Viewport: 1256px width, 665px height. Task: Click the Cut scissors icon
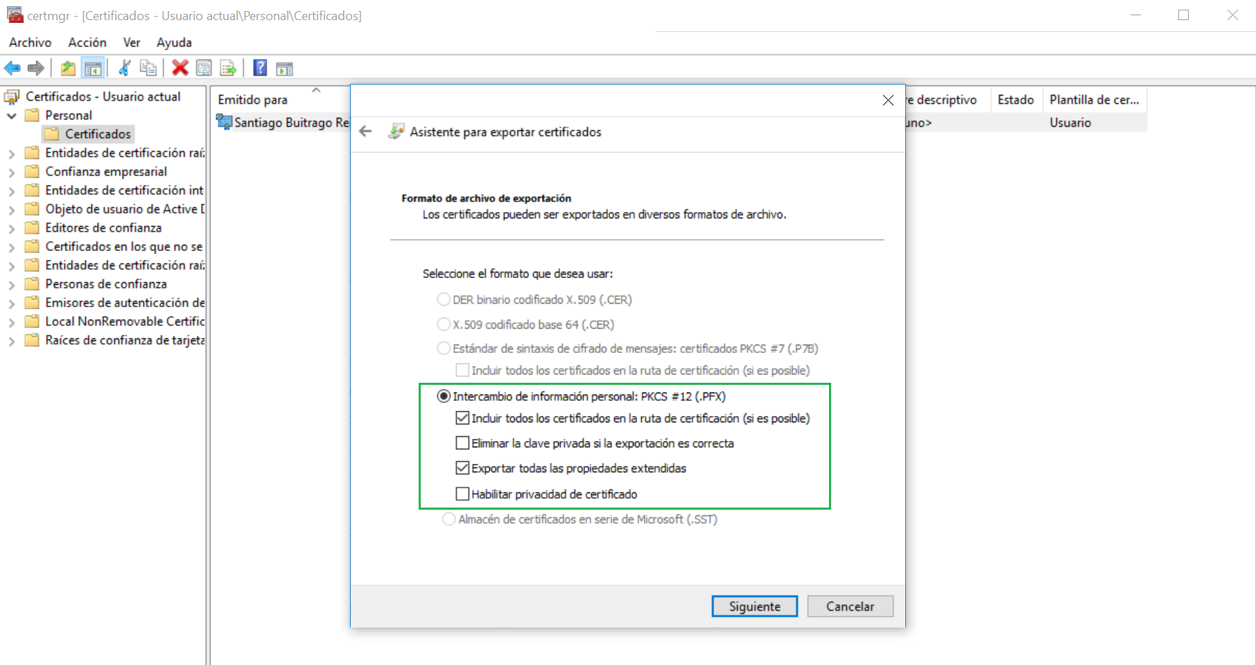tap(125, 68)
